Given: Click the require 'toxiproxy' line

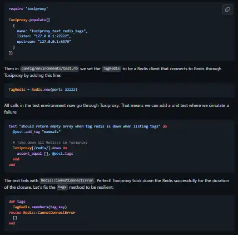Looking at the screenshot, I should pos(28,9).
